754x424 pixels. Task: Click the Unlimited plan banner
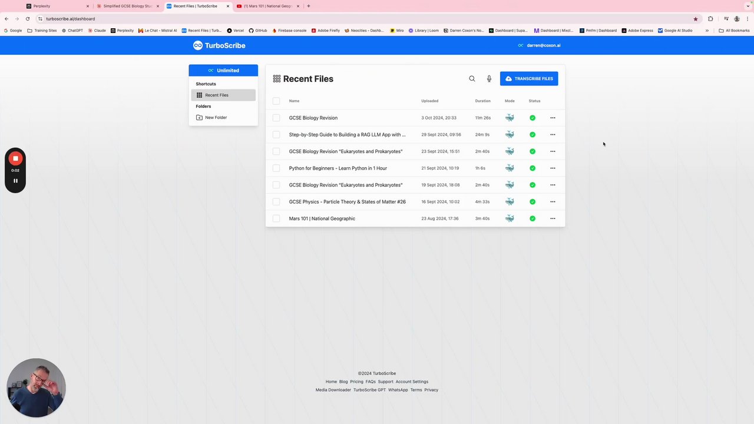click(x=223, y=70)
